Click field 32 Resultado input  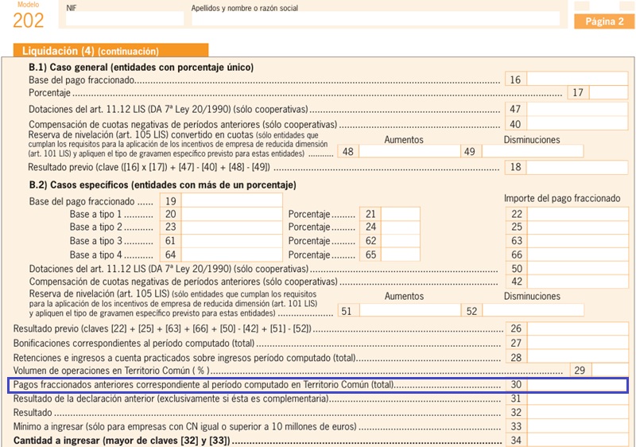[x=578, y=412]
